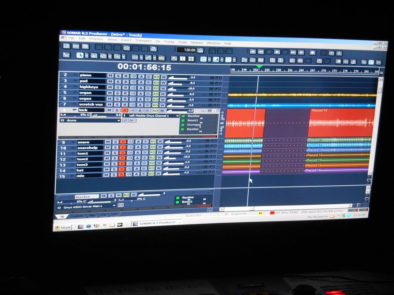Click measure 61 on the time ruler
This screenshot has width=394, height=295.
coord(291,70)
